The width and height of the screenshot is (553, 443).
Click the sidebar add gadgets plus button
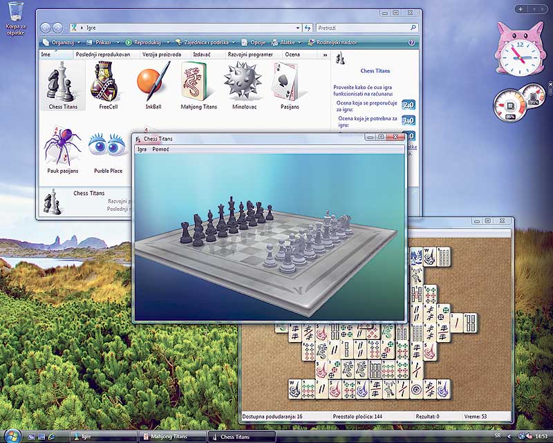(x=521, y=9)
